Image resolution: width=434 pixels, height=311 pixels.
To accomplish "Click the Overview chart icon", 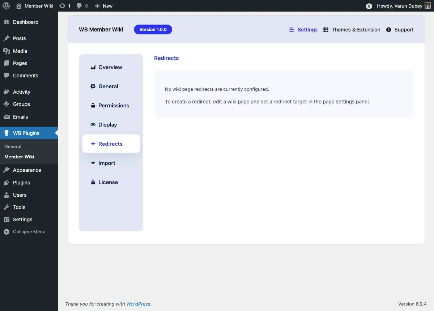I will 93,67.
